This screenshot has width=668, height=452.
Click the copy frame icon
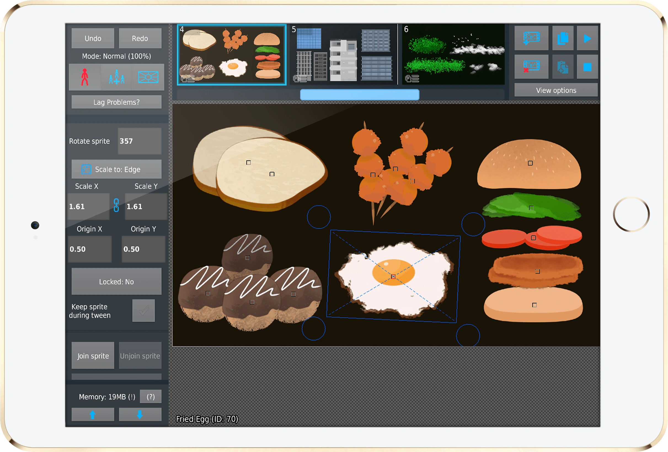point(563,38)
